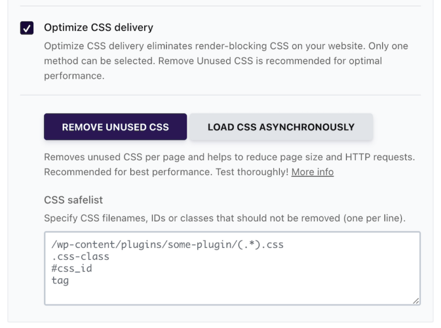Place cursor on the .css-class line
Viewport: 441px width, 328px height.
click(80, 257)
